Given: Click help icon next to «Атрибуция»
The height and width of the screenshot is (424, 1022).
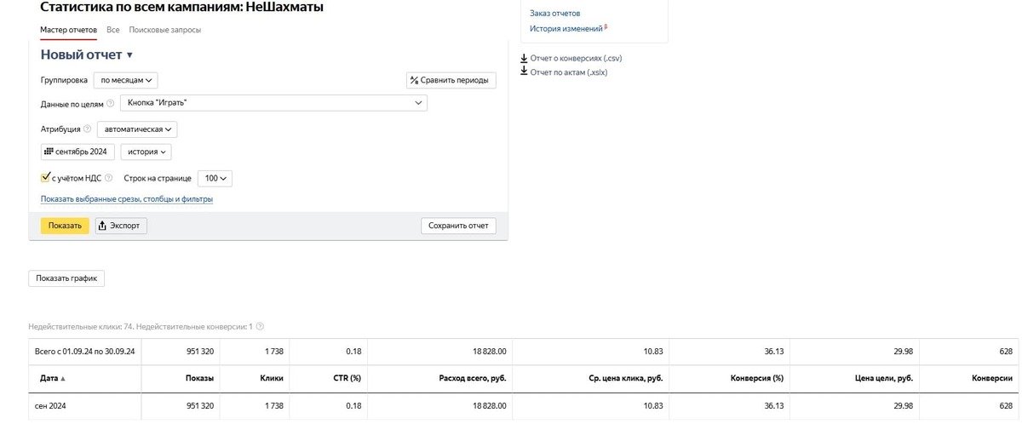Looking at the screenshot, I should tap(88, 129).
